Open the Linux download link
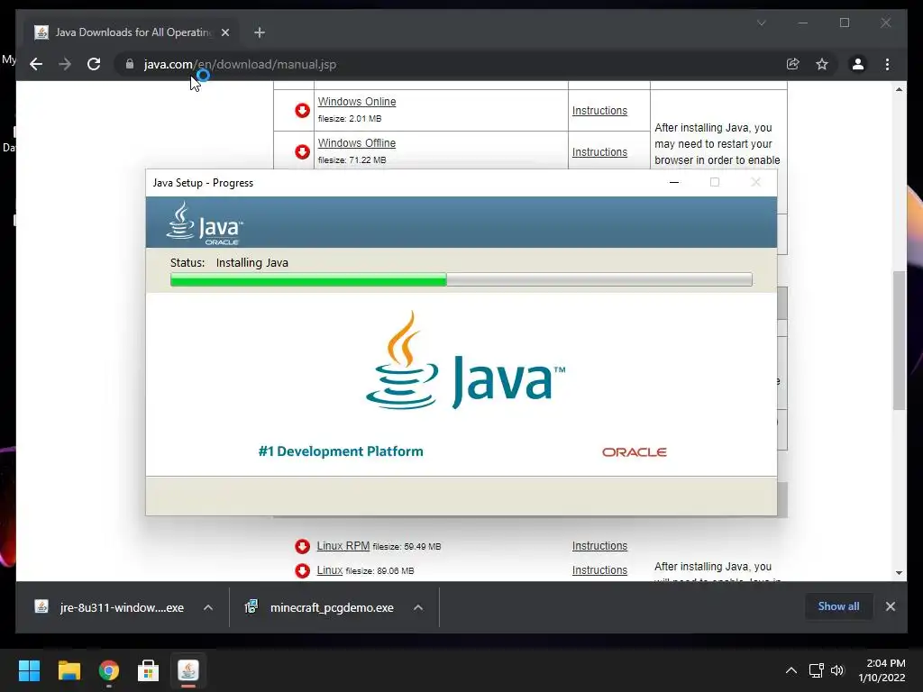The height and width of the screenshot is (692, 923). 330,570
